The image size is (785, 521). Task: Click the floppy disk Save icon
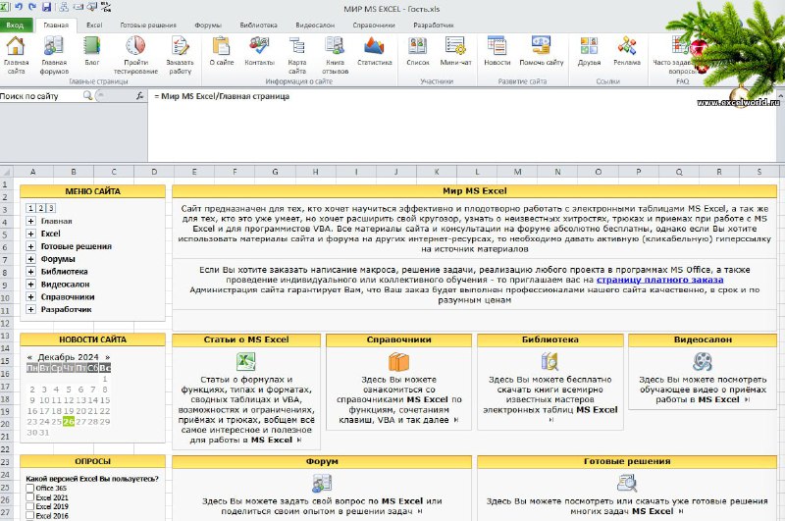click(46, 7)
